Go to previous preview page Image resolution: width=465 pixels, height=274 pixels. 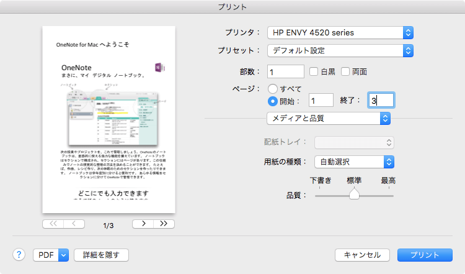click(74, 224)
